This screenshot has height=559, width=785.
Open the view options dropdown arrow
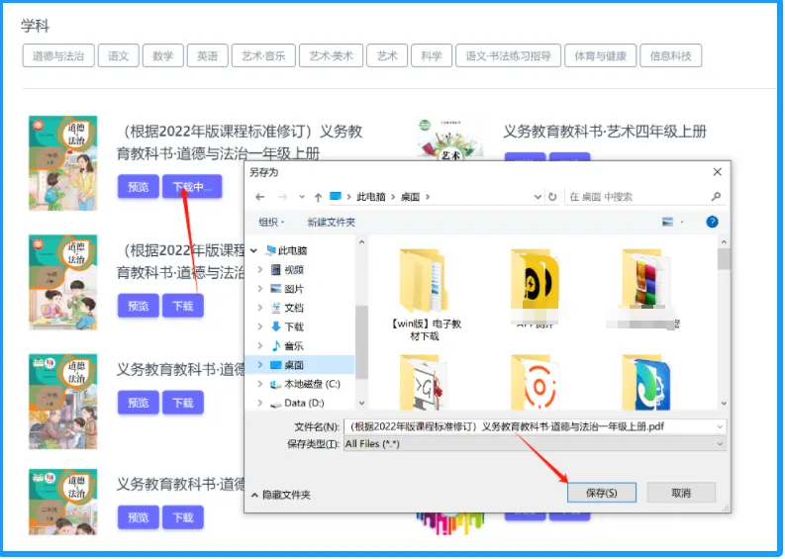[x=682, y=222]
